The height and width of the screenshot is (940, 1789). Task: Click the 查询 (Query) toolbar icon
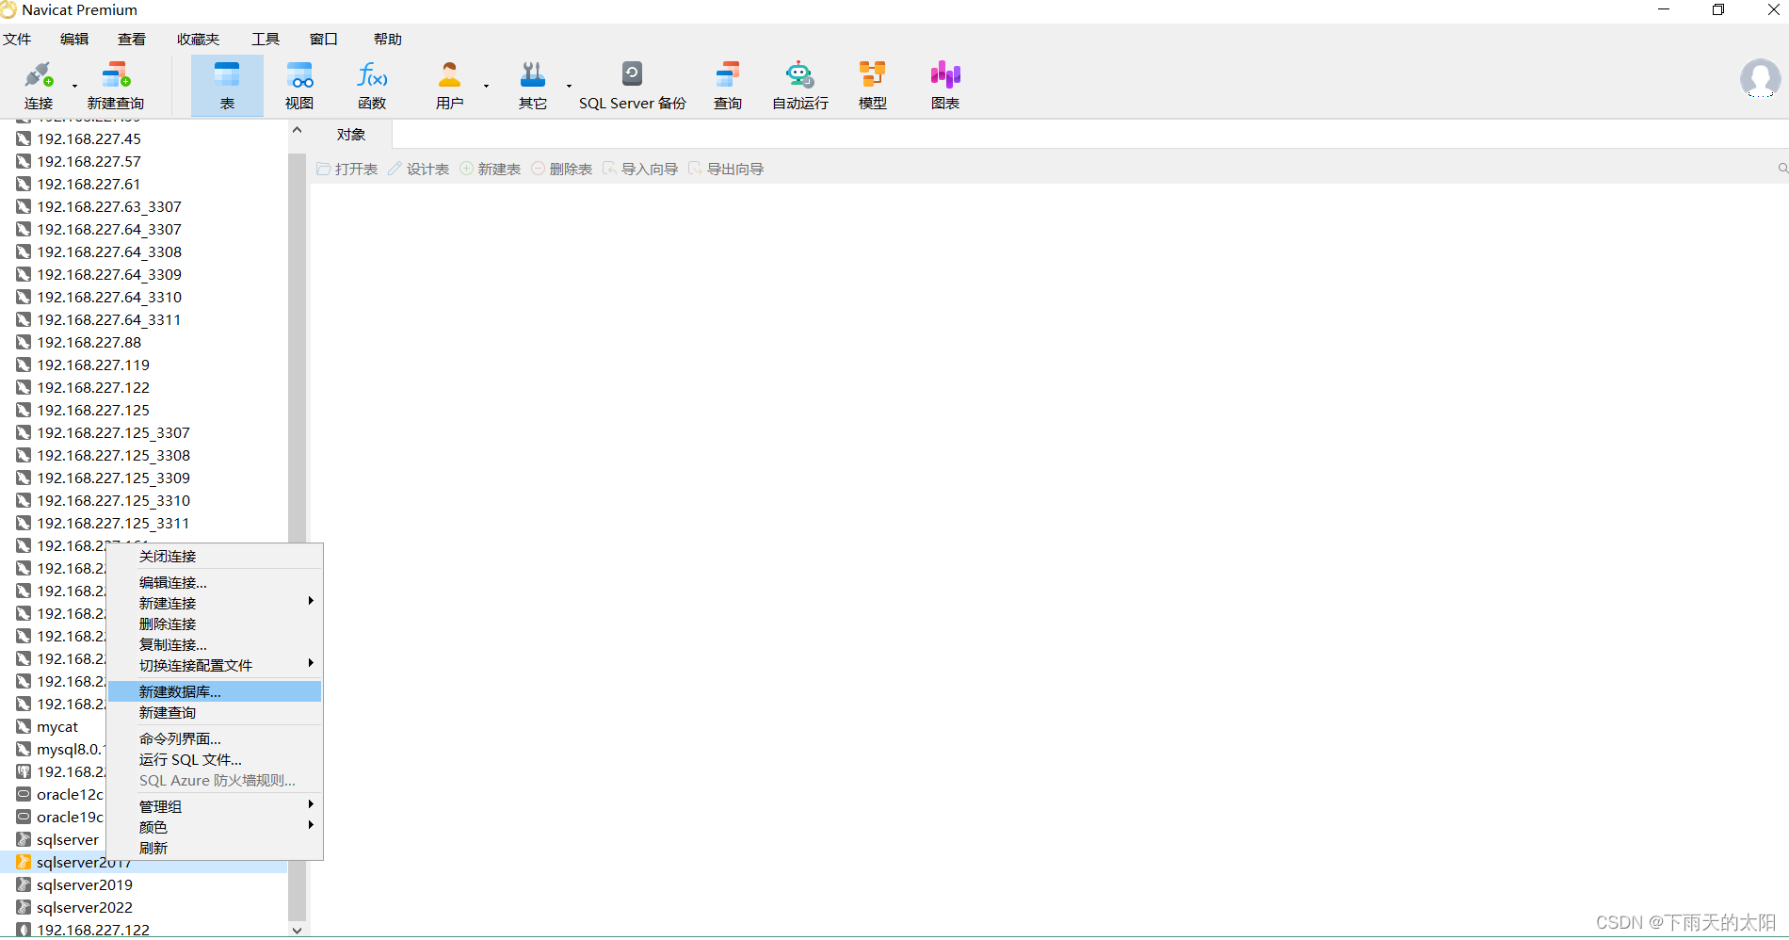point(728,85)
